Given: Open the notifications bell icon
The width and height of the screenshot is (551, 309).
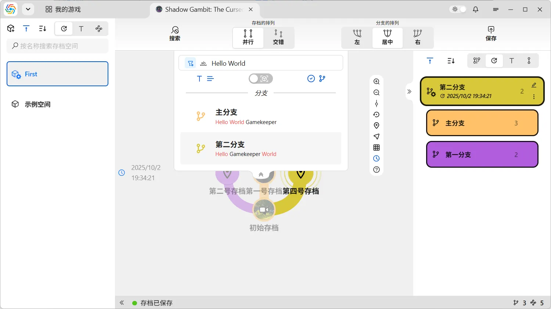Looking at the screenshot, I should pos(475,10).
